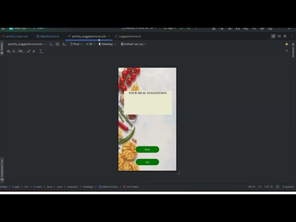Viewport: 296px width, 222px height.
Task: Open the hamburger main menu icon
Action: (3, 29)
